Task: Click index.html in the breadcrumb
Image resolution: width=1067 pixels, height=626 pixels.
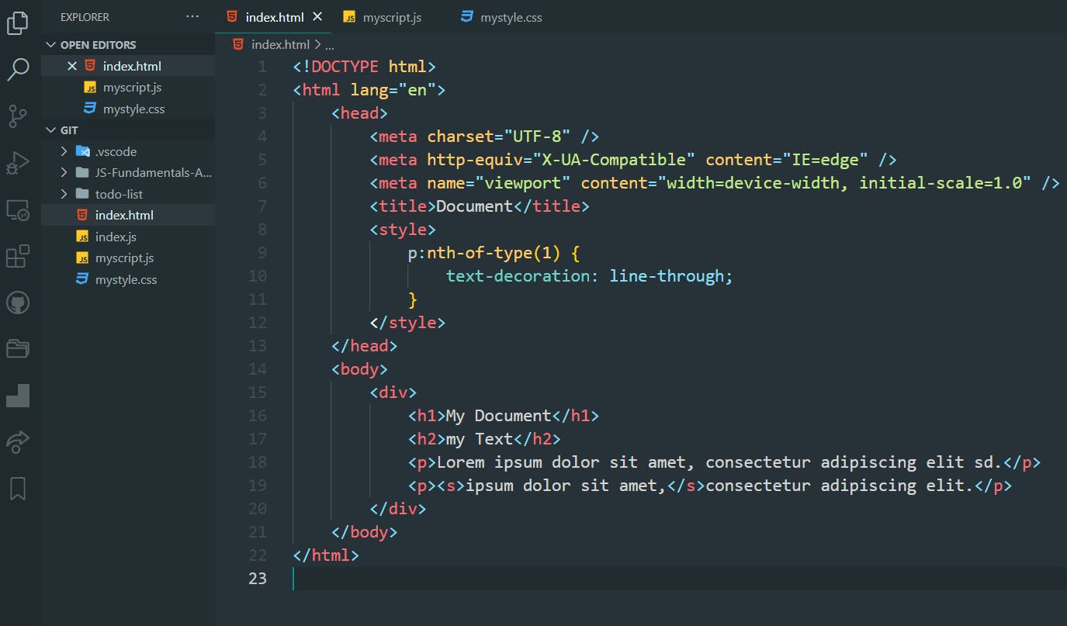Action: pos(280,44)
